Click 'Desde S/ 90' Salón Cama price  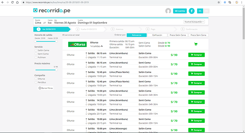(164, 46)
